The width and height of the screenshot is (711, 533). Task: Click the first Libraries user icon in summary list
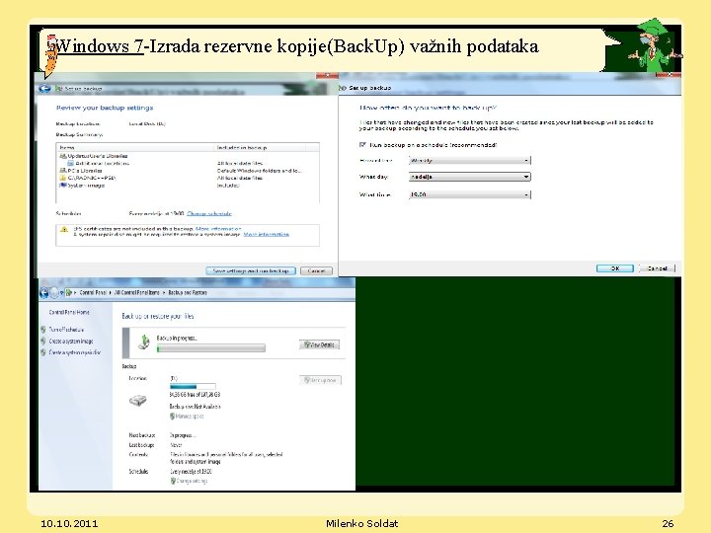pos(62,156)
